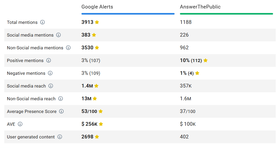Click the info icon beside Social media reach

(x=51, y=86)
